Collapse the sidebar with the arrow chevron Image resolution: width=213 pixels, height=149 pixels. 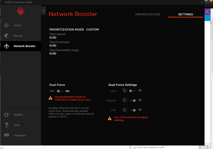tap(43, 11)
